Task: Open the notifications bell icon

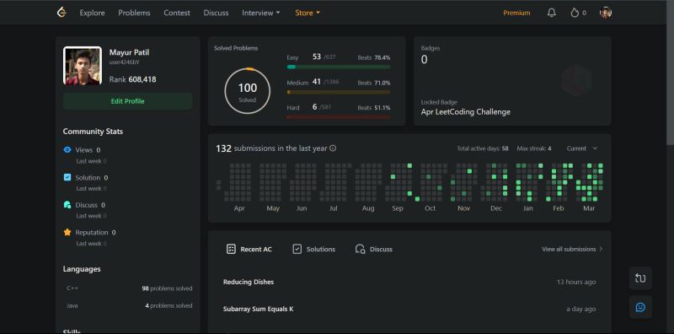Action: coord(552,13)
